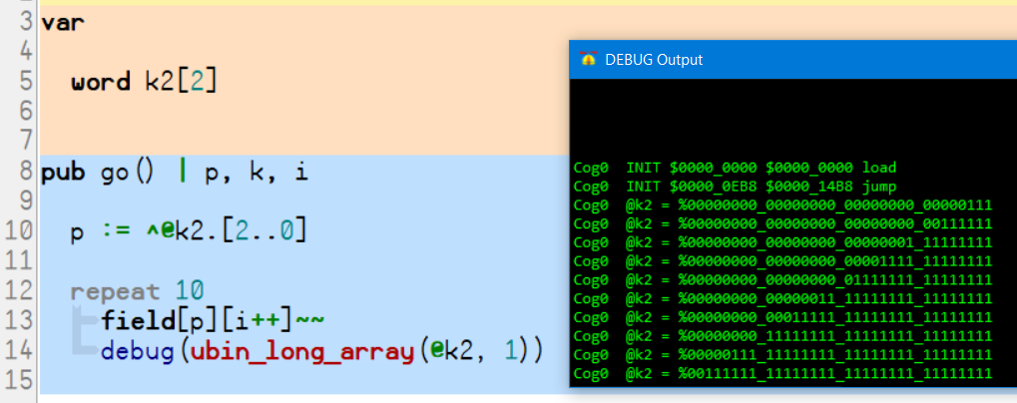Click the 'var' keyword in the editor
Image resolution: width=1017 pixels, height=403 pixels.
coord(63,23)
